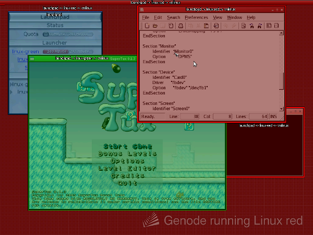
Task: Open the File menu
Action: point(146,17)
